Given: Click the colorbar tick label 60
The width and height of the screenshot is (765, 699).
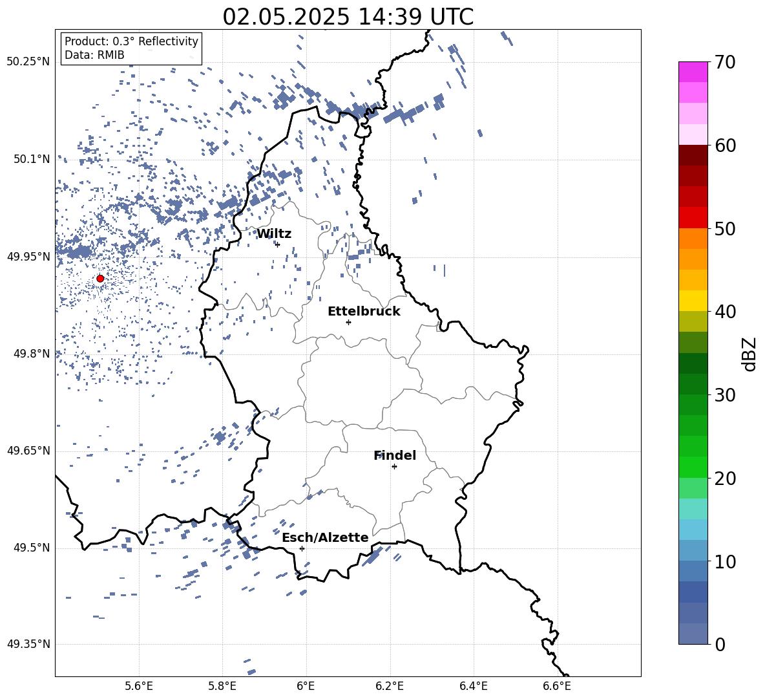Looking at the screenshot, I should [x=725, y=145].
